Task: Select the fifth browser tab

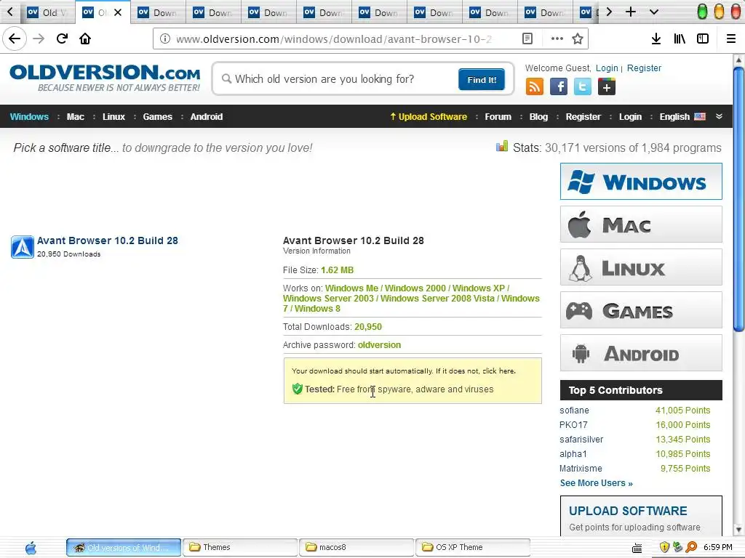Action: 268,12
